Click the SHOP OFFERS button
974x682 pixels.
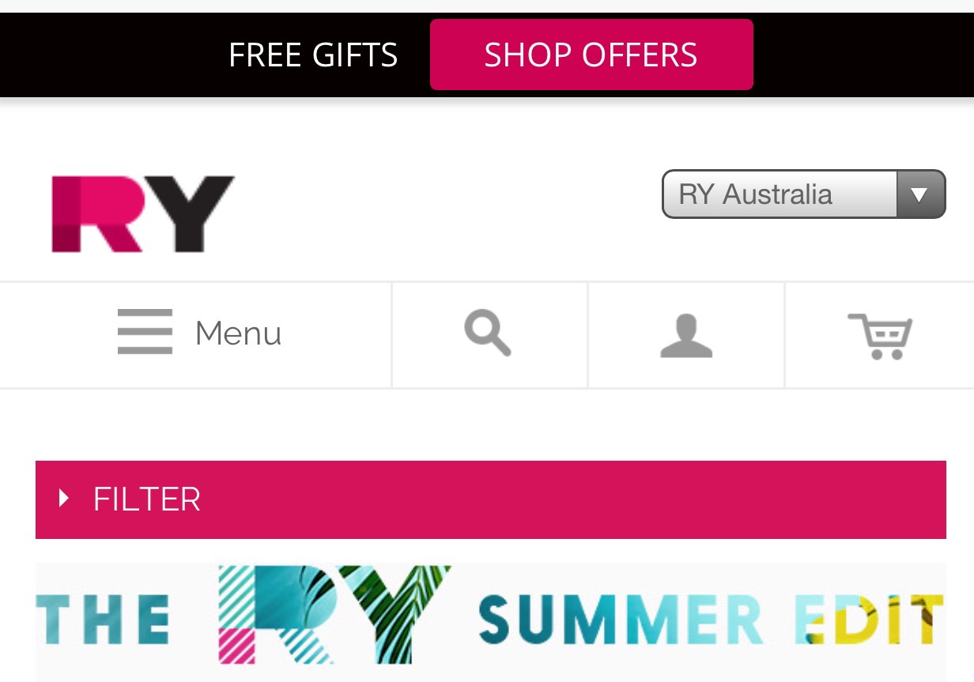(591, 55)
